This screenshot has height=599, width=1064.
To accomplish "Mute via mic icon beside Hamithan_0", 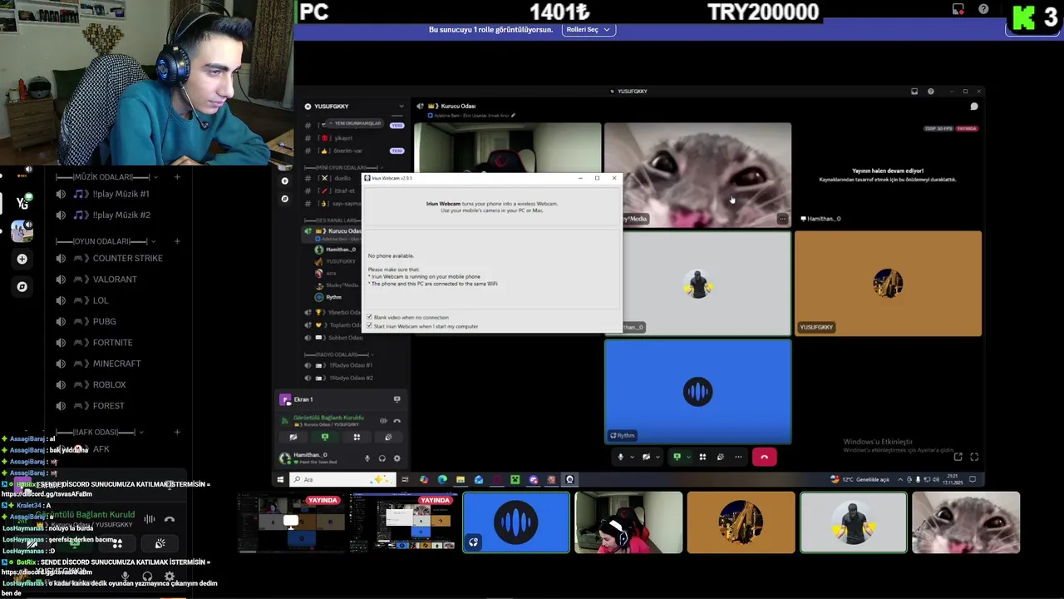I will [367, 458].
